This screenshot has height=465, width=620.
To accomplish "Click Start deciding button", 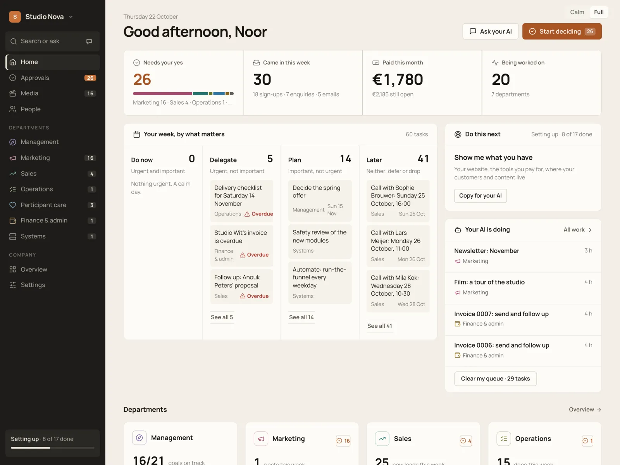I will tap(562, 31).
